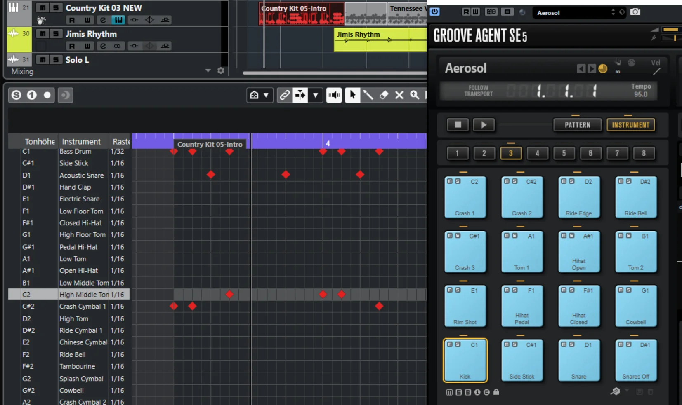The height and width of the screenshot is (405, 682).
Task: Select the Zoom magnifier tool
Action: 415,95
